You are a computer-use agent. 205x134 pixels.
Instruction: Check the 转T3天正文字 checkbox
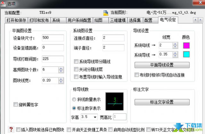click(x=148, y=130)
